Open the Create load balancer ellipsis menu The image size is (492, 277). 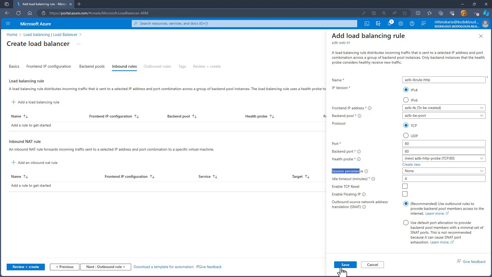coord(78,44)
